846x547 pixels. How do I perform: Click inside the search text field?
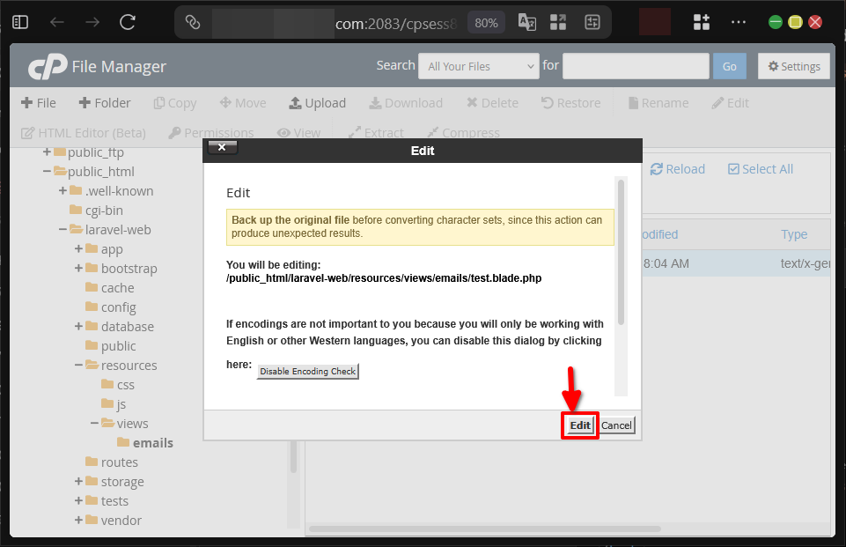pos(636,65)
